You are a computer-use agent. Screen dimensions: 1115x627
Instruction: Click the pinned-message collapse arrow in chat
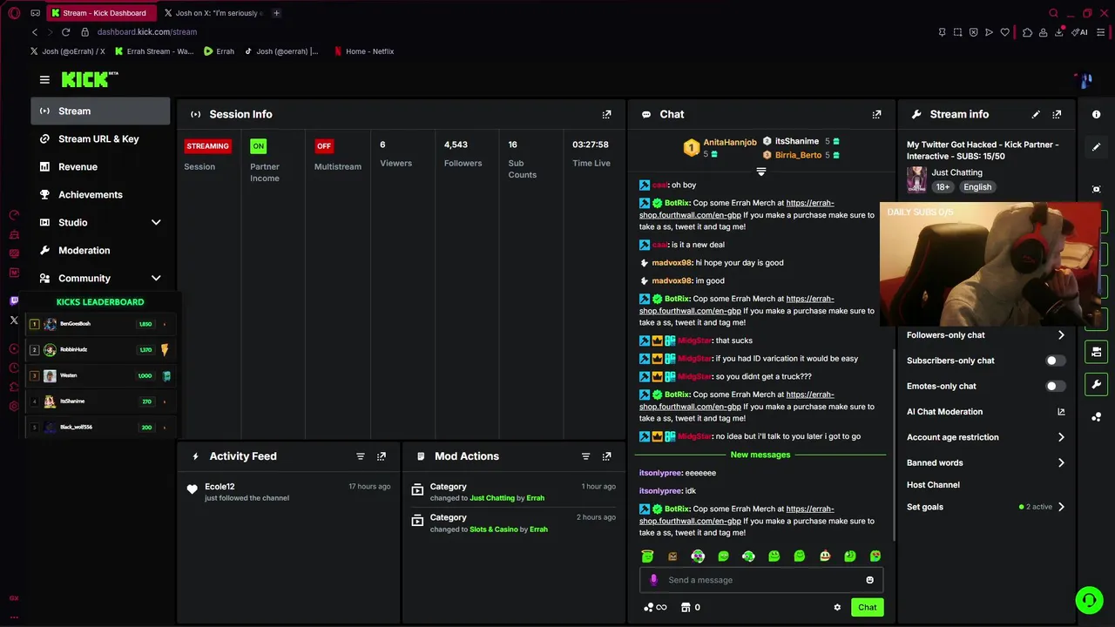(760, 172)
